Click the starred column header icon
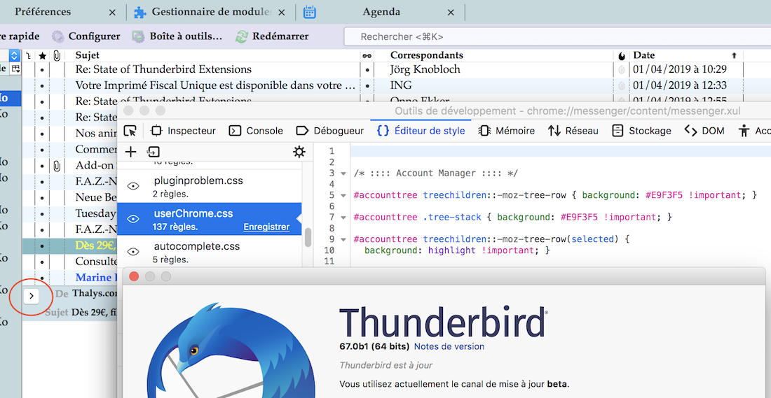 [42, 55]
